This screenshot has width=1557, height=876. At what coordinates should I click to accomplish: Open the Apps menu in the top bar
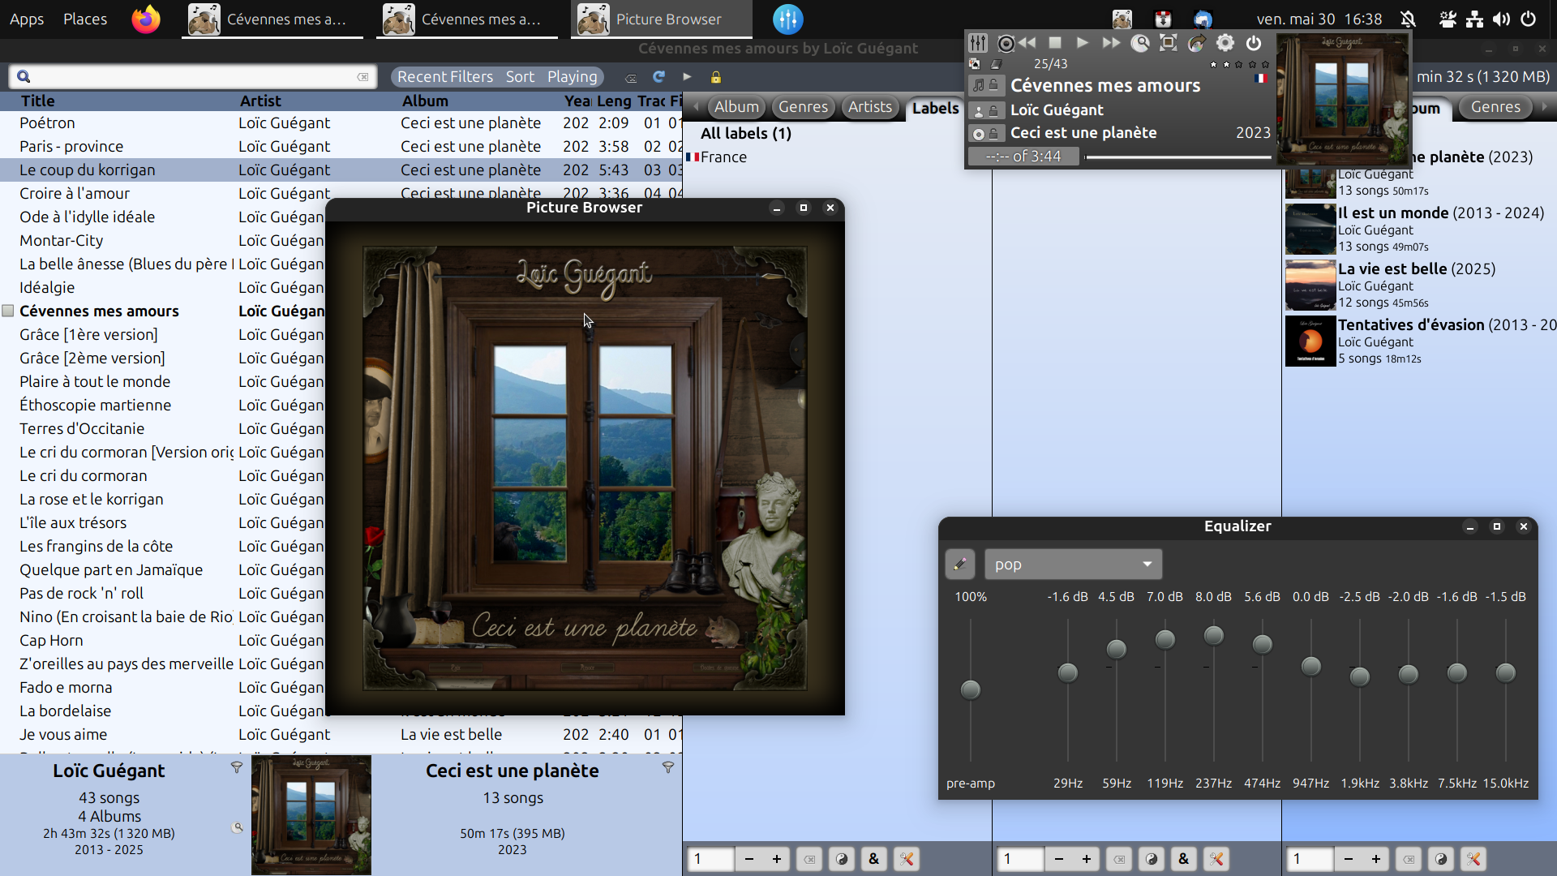coord(27,19)
